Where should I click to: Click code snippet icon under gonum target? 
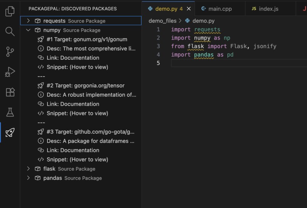(40, 67)
